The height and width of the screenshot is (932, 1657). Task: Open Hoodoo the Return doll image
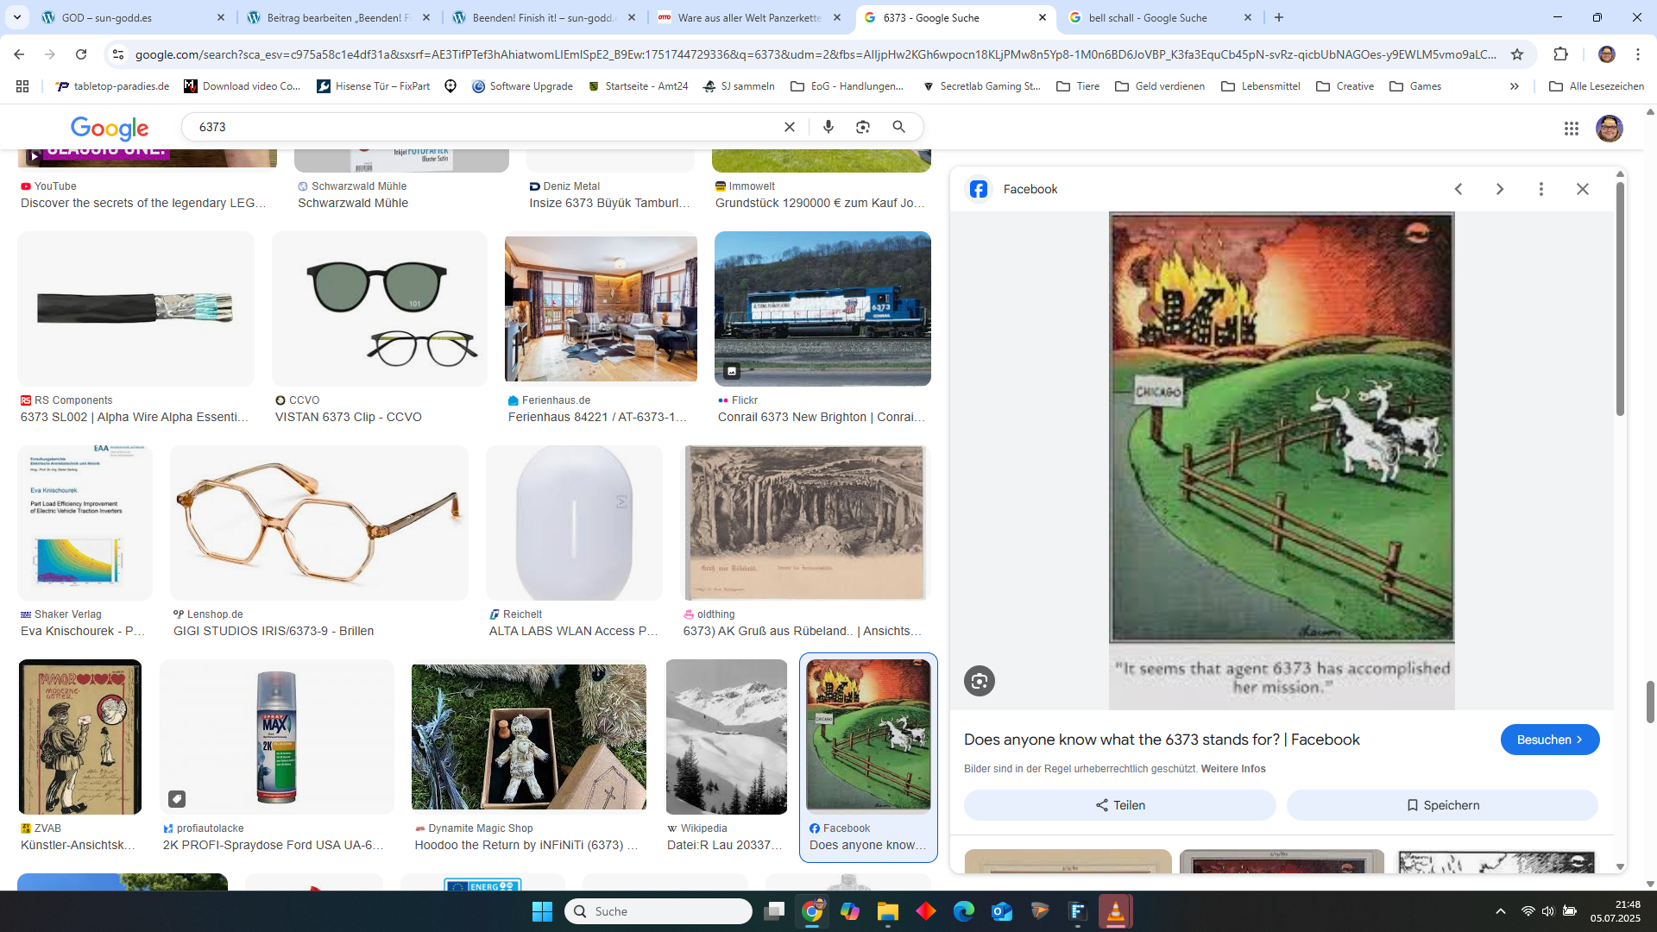[529, 737]
